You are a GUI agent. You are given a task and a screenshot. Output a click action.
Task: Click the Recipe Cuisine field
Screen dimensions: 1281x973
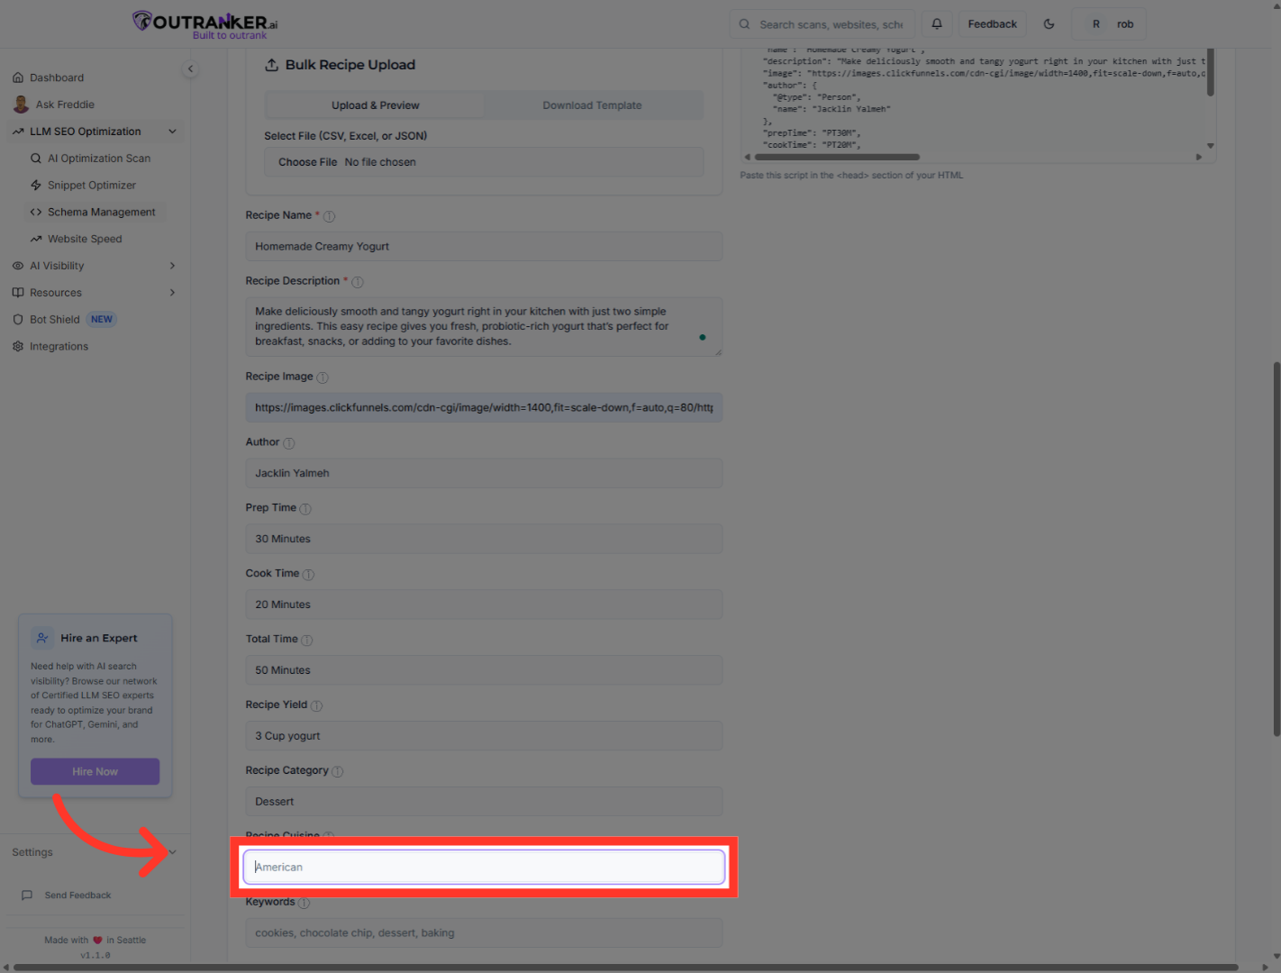pos(484,868)
